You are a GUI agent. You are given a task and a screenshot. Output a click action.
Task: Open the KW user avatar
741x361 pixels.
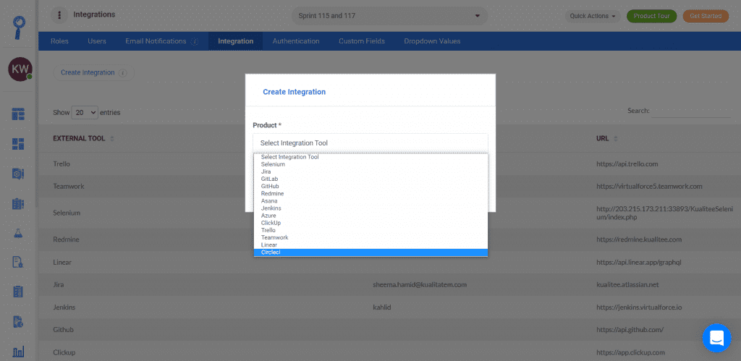coord(20,69)
